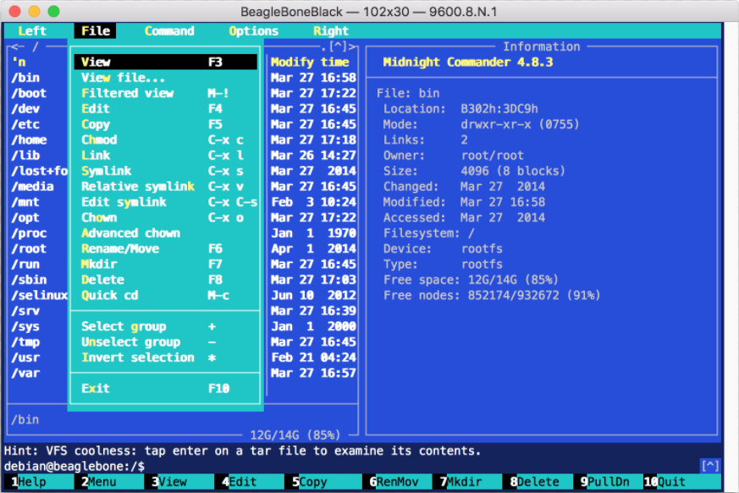Choose Delete F8 in the File menu

(165, 279)
